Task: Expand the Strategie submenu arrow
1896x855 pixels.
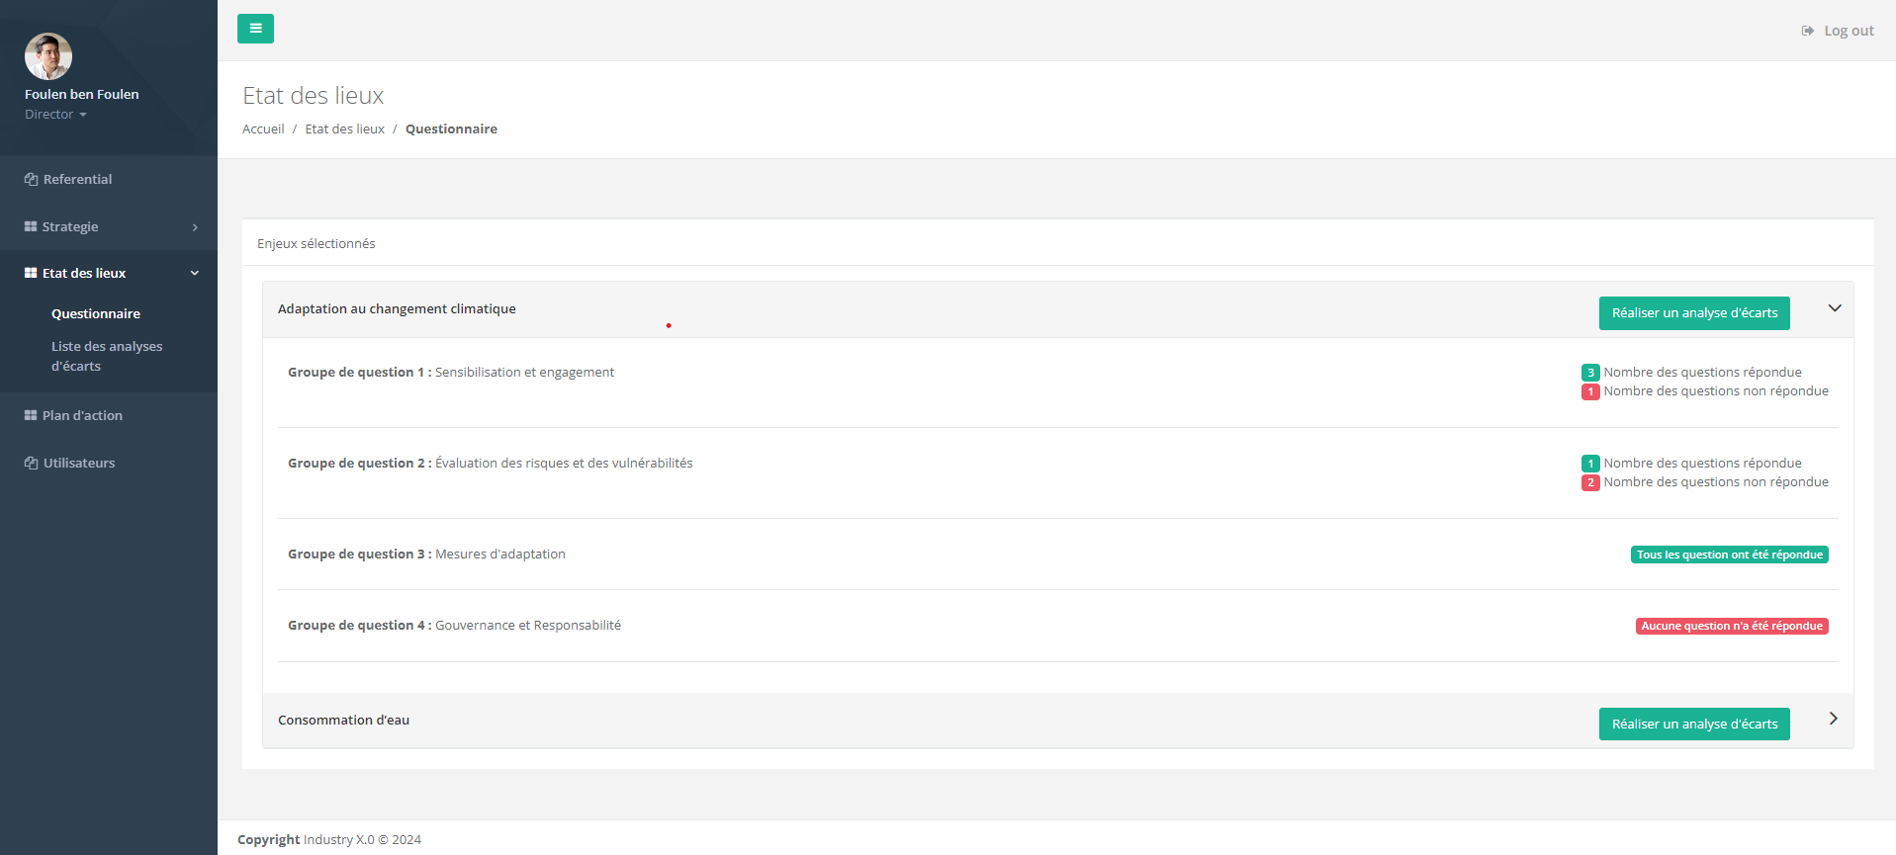Action: (195, 227)
